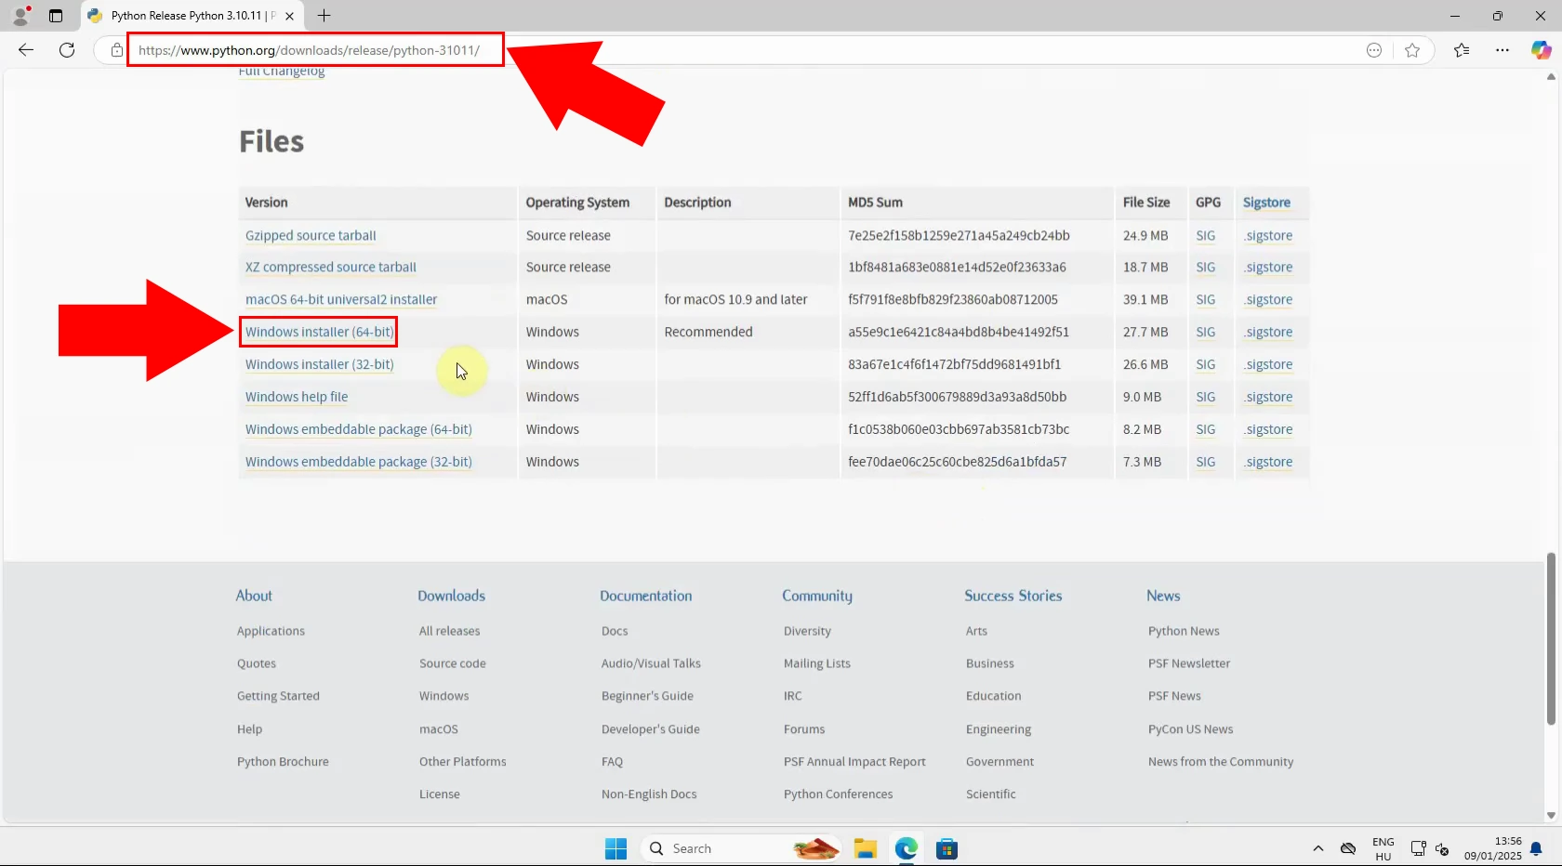The height and width of the screenshot is (866, 1562).
Task: Open the Full Changelog link
Action: point(282,72)
